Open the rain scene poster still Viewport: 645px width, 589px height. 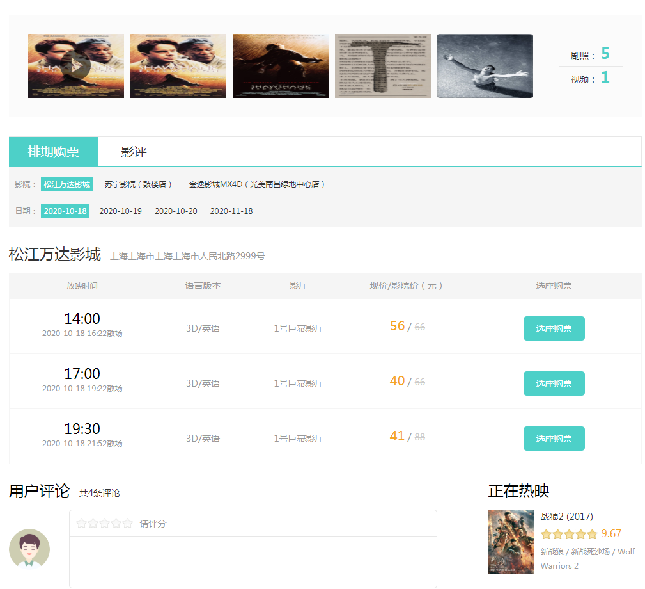point(281,66)
